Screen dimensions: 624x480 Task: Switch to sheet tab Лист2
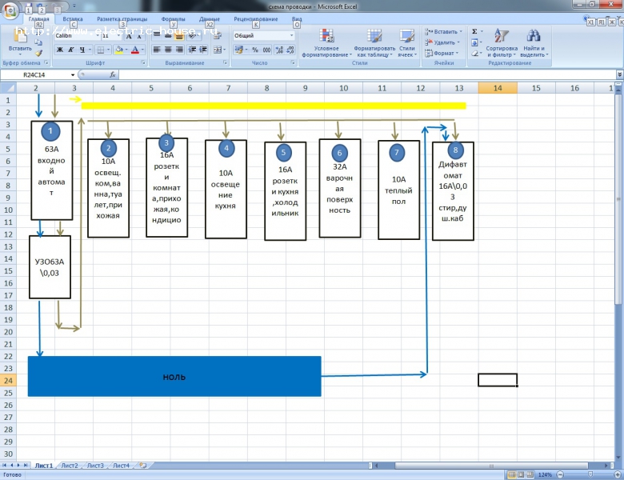point(70,465)
